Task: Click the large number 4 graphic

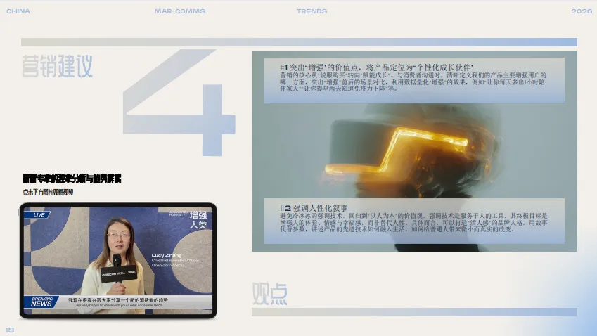Action: [x=179, y=103]
